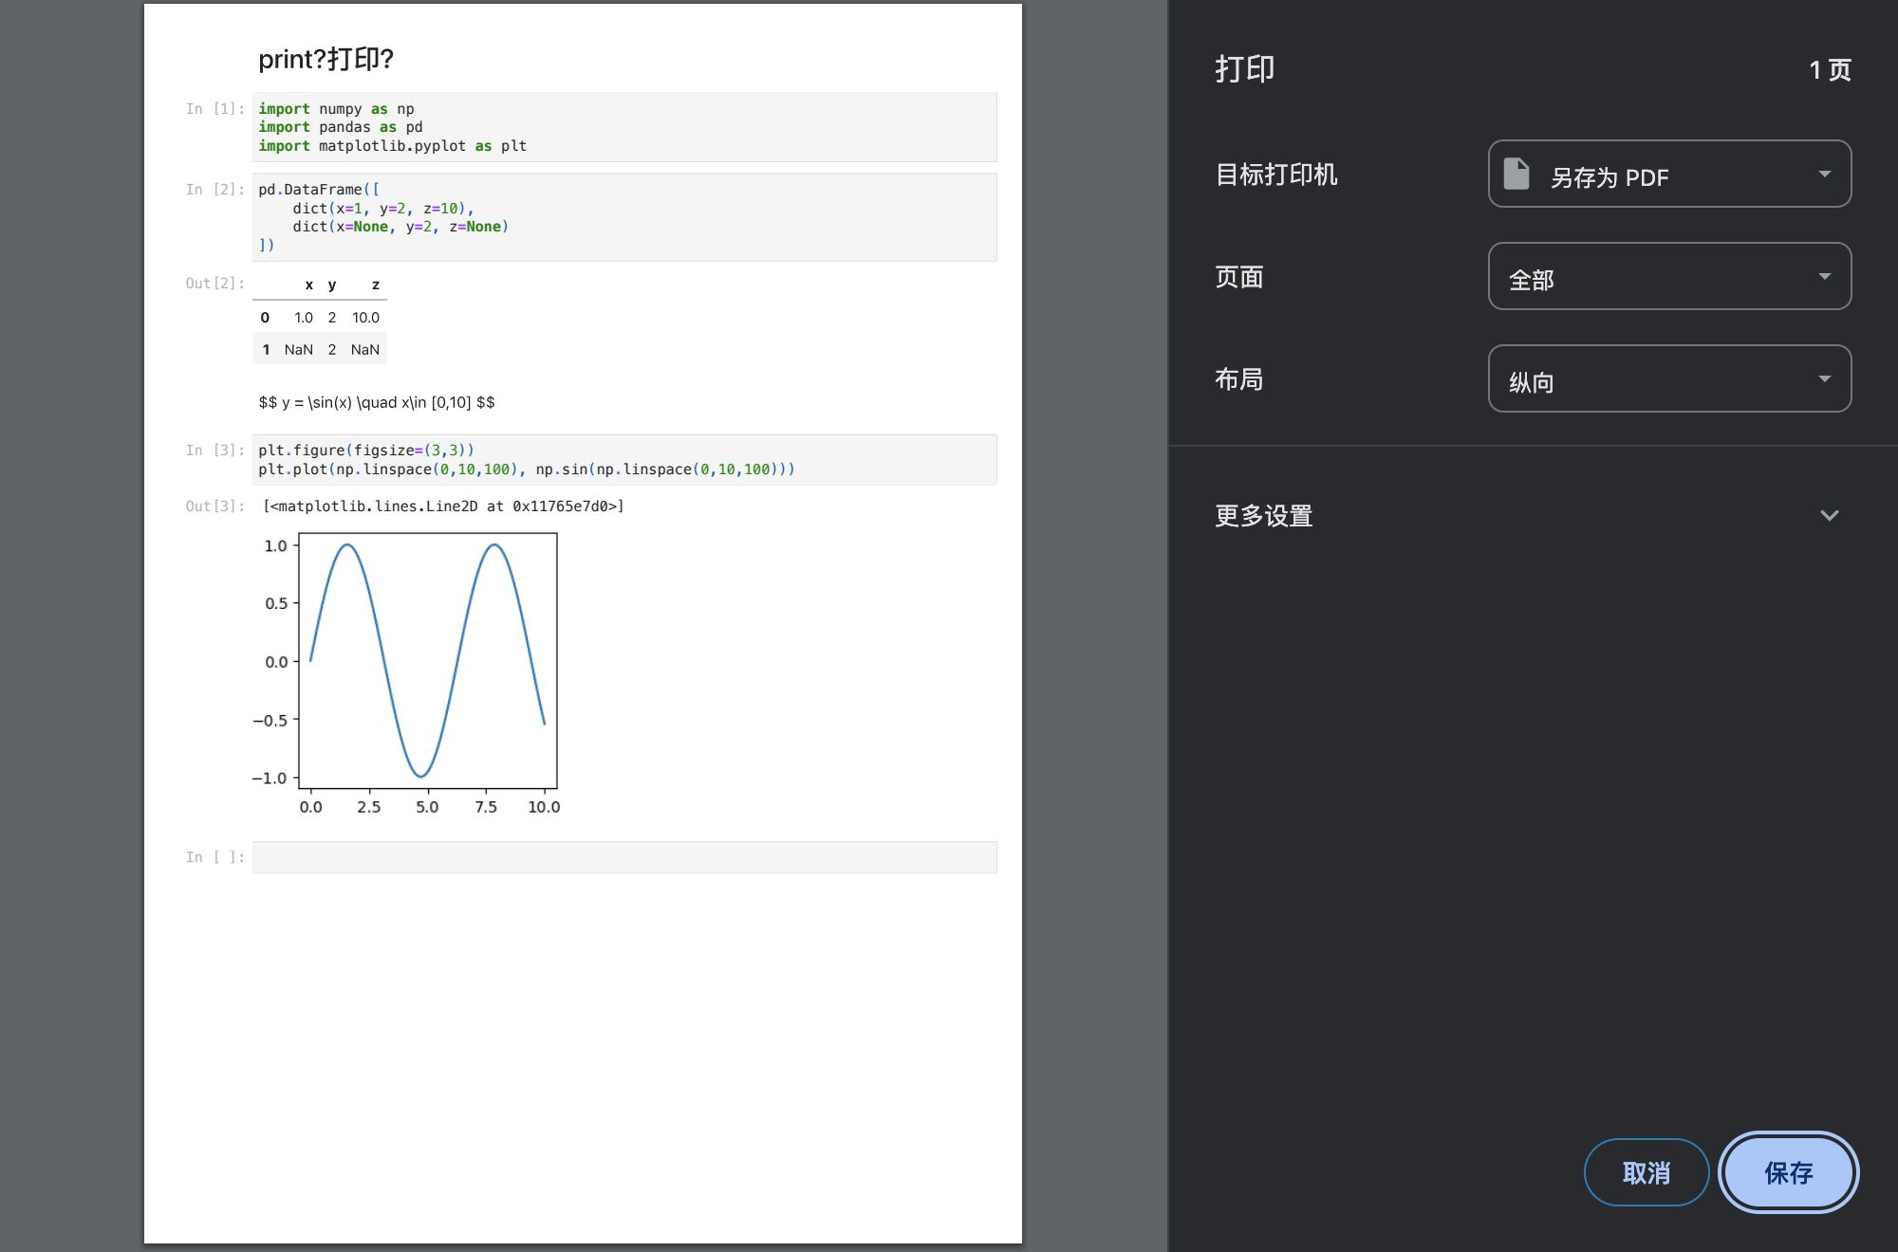Click the empty In [ ] cell
The width and height of the screenshot is (1898, 1252).
coord(623,857)
